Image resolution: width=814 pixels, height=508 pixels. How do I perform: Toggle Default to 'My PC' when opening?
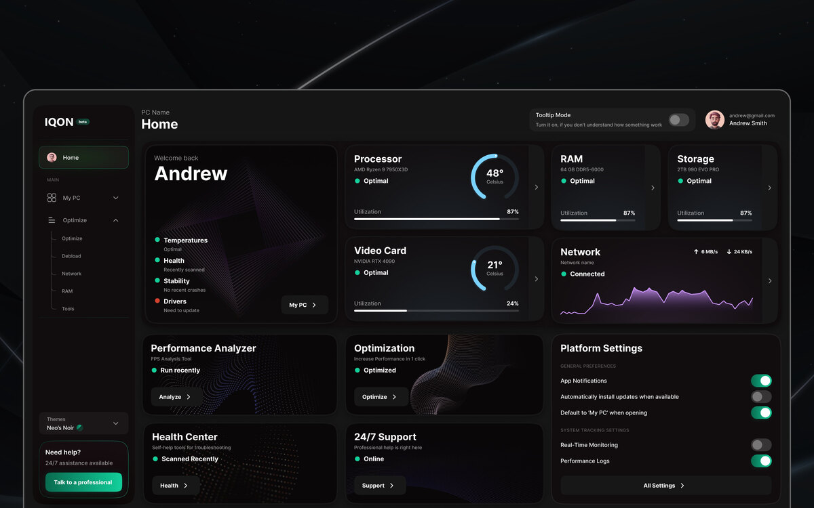click(x=761, y=412)
